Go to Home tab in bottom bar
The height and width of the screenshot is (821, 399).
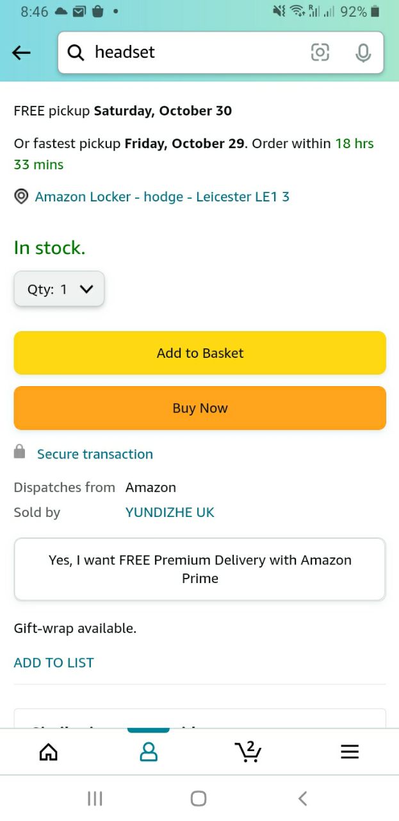49,752
